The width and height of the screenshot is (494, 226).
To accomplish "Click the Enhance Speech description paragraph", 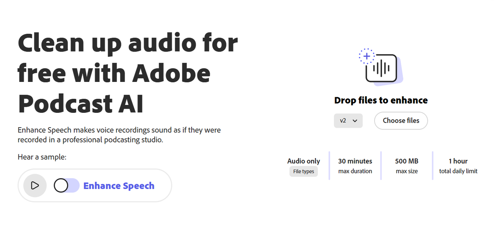I will pyautogui.click(x=119, y=135).
